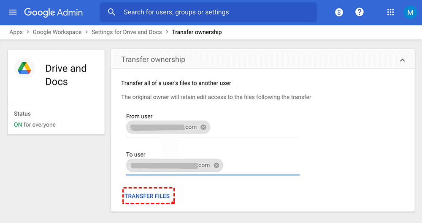Collapse the Transfer ownership panel chevron
The image size is (422, 223).
pyautogui.click(x=402, y=60)
